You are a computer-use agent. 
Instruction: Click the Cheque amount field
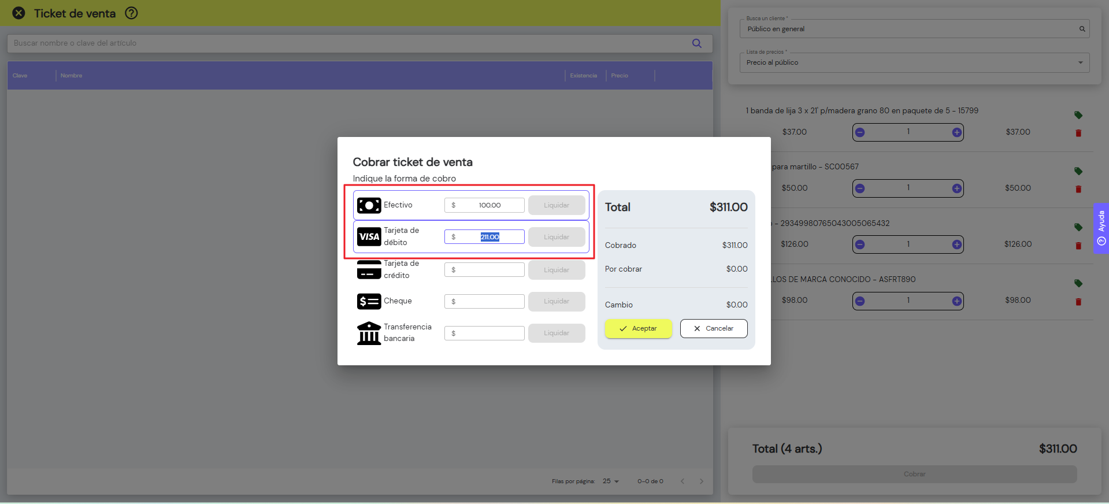pyautogui.click(x=484, y=301)
